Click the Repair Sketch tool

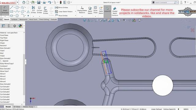click(x=90, y=10)
